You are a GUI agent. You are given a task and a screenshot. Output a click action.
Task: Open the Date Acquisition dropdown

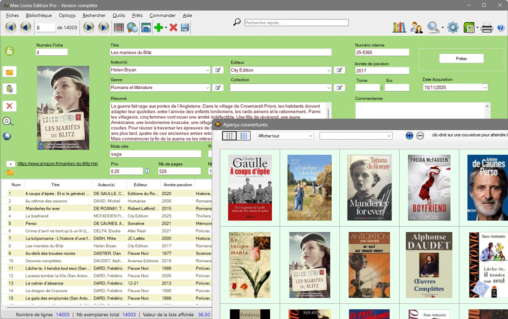pos(485,88)
